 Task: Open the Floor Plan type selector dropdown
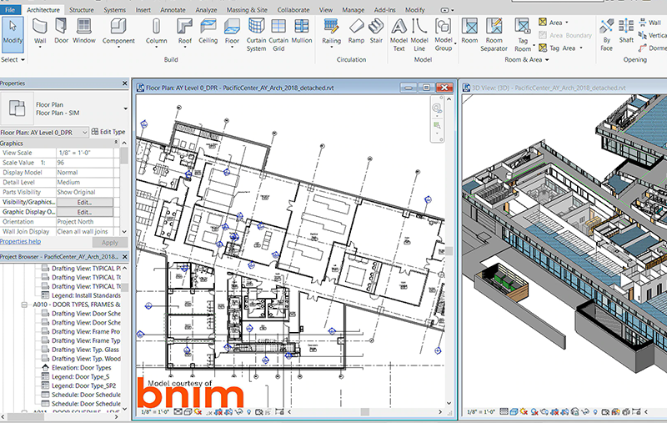pyautogui.click(x=125, y=108)
